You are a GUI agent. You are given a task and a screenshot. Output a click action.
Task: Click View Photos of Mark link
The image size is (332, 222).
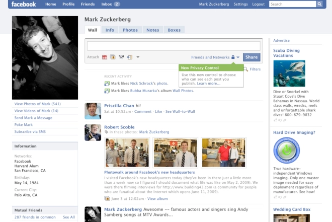(37, 104)
